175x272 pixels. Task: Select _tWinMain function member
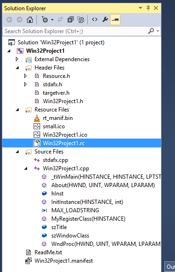106,177
